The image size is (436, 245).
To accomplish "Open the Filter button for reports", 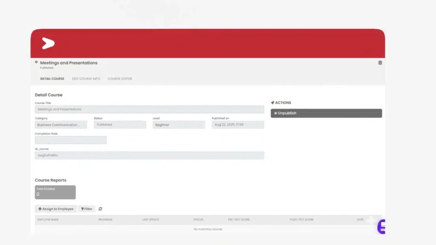I will click(86, 209).
